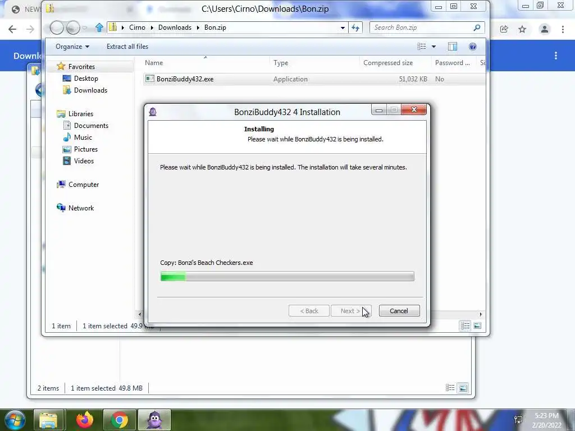Click compressed size 51,032 KB cell
Image resolution: width=575 pixels, height=431 pixels.
coord(413,79)
